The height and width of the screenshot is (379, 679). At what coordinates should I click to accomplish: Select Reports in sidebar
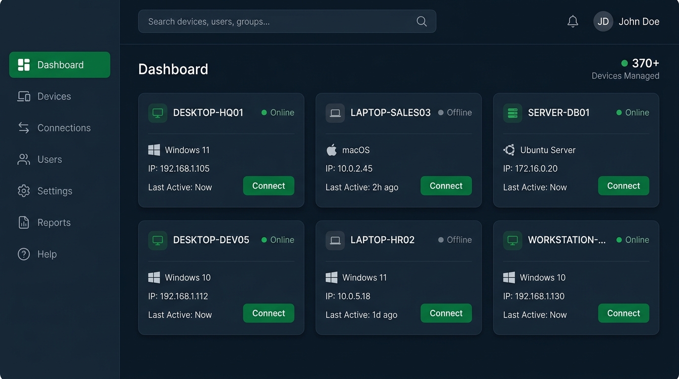pyautogui.click(x=60, y=223)
